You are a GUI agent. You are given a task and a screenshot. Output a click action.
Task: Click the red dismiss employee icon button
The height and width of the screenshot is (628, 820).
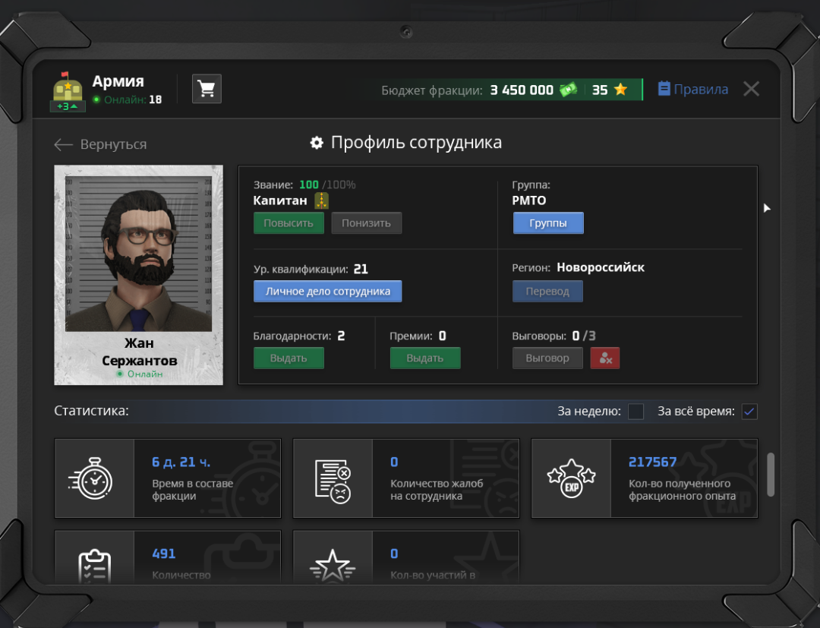pyautogui.click(x=605, y=358)
